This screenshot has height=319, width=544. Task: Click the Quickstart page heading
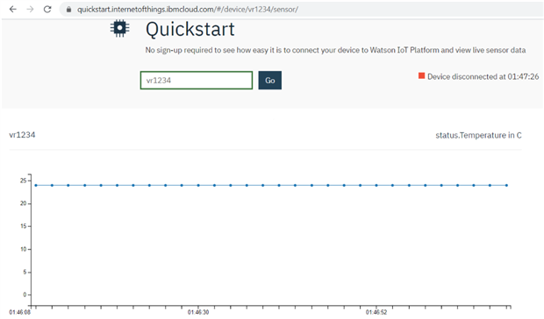click(190, 29)
